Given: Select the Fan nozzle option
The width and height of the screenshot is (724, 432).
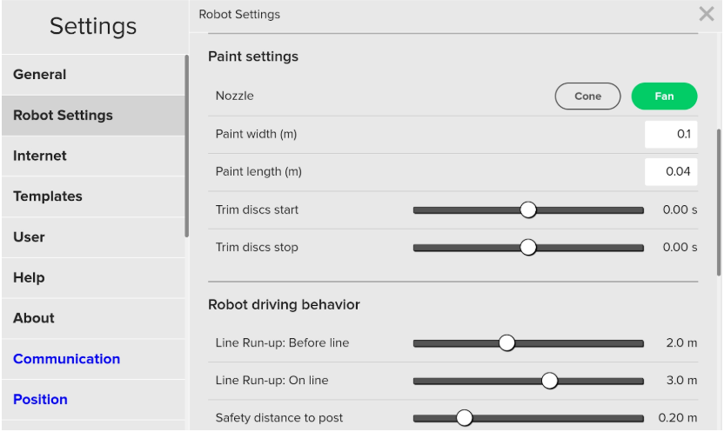Looking at the screenshot, I should (x=664, y=96).
